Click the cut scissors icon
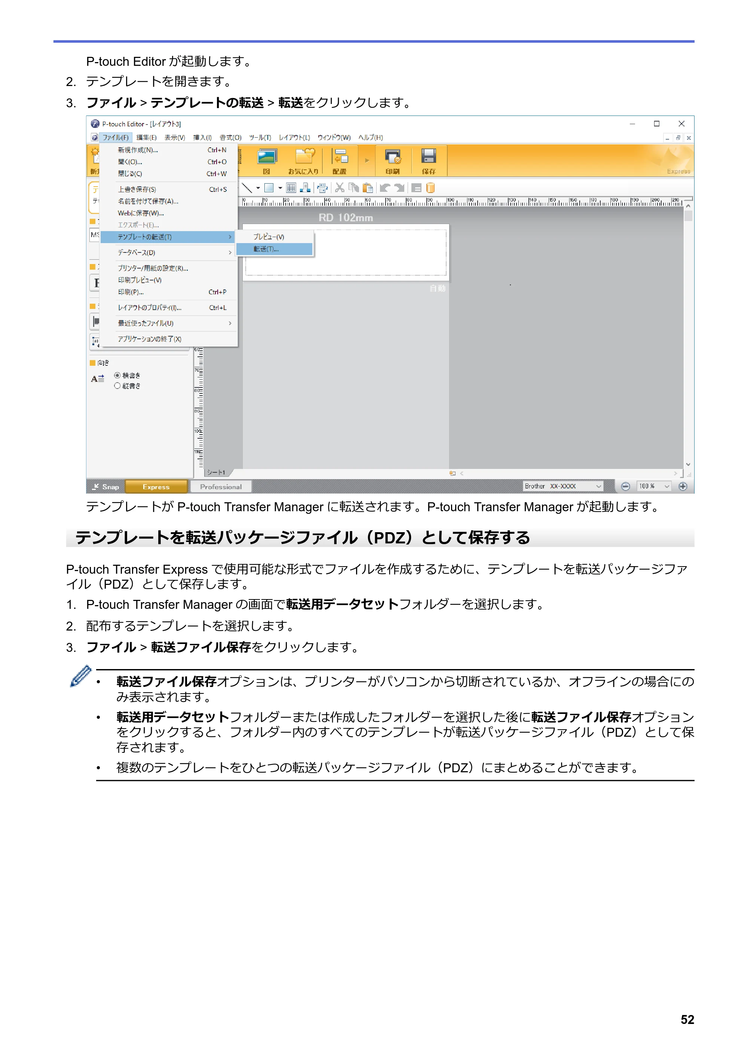Viewport: 748px width, 1058px height. click(x=340, y=188)
